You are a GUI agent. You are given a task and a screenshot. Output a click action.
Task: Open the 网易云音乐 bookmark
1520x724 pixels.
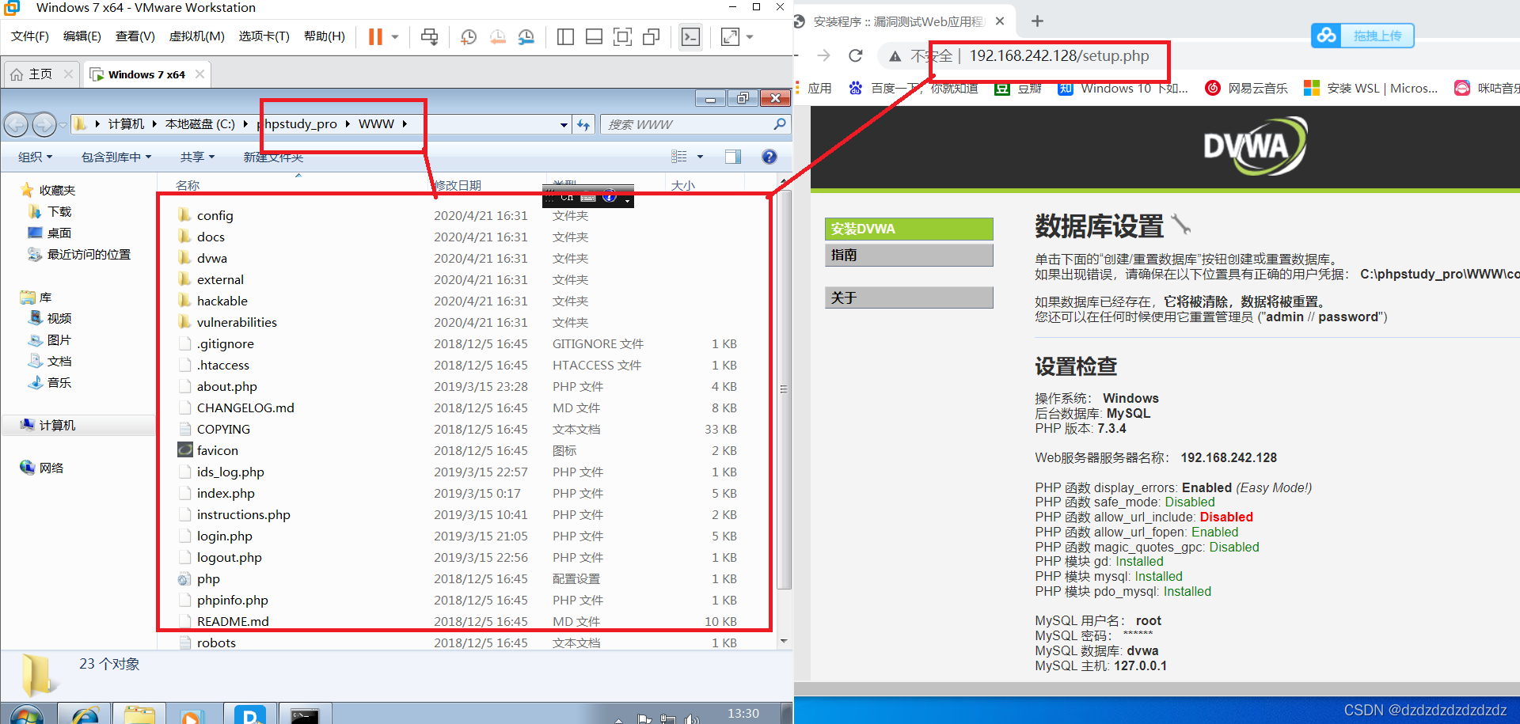click(x=1247, y=88)
